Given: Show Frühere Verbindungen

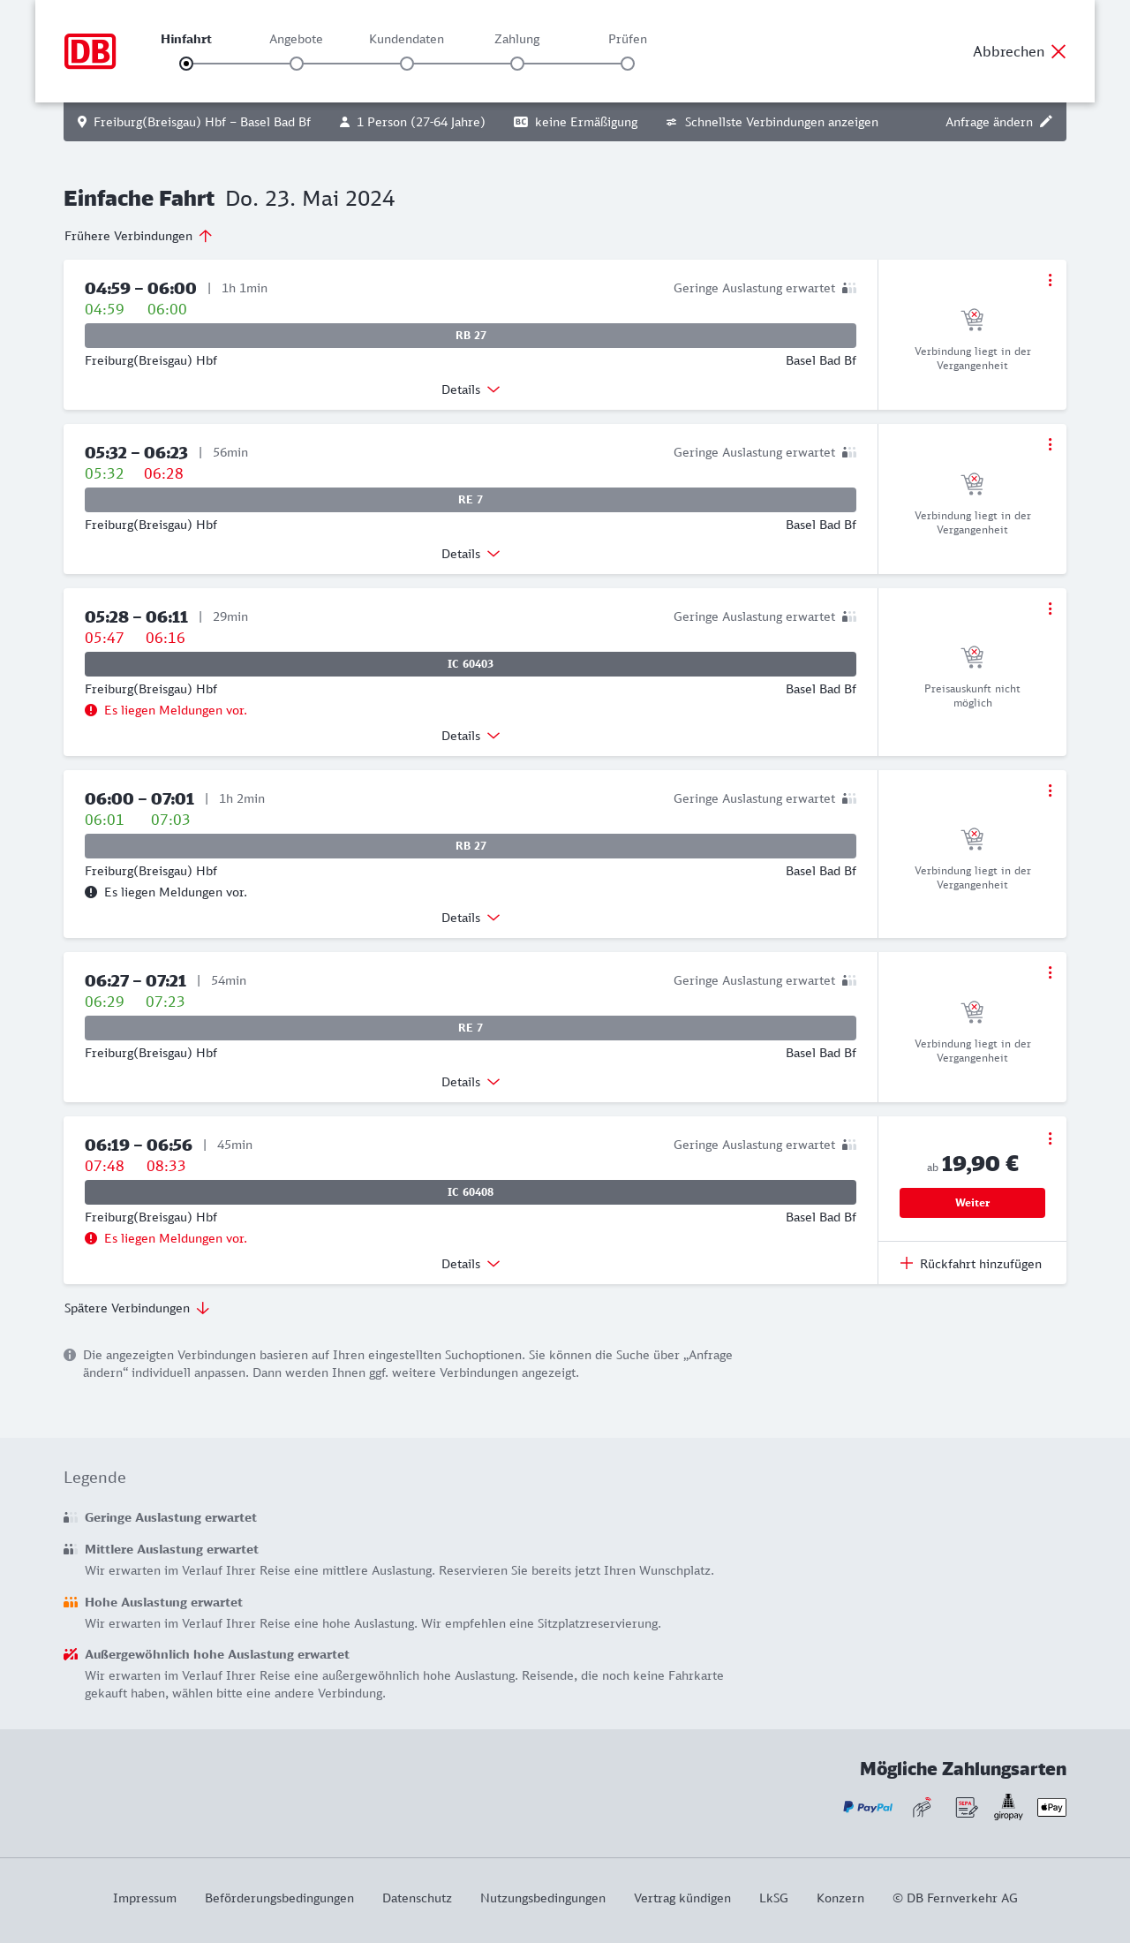Looking at the screenshot, I should point(139,236).
